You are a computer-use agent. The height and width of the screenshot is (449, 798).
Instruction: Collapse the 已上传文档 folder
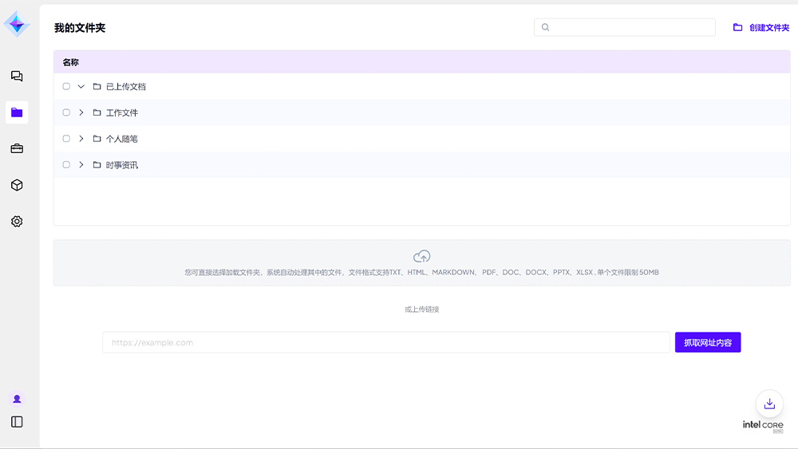81,86
